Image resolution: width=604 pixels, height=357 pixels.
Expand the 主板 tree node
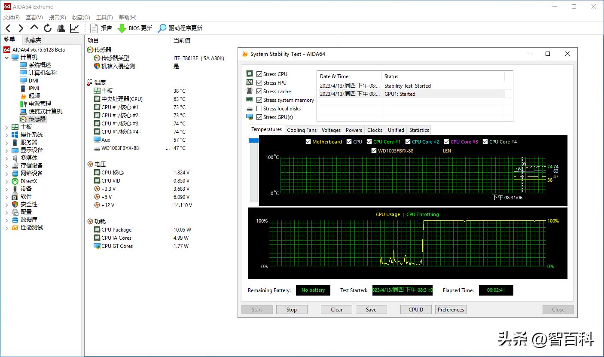6,127
